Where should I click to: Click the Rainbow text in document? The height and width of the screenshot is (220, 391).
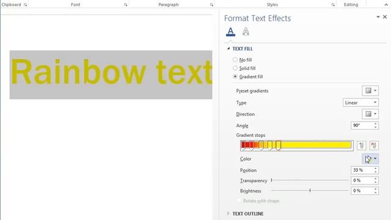[x=111, y=72]
